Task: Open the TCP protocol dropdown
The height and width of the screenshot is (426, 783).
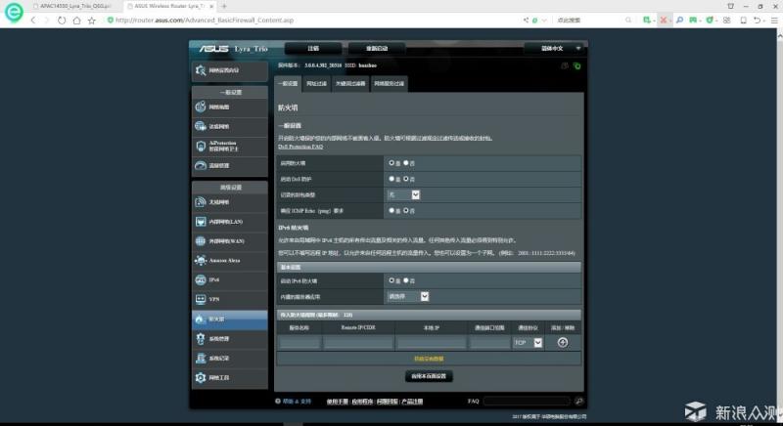Action: click(528, 343)
